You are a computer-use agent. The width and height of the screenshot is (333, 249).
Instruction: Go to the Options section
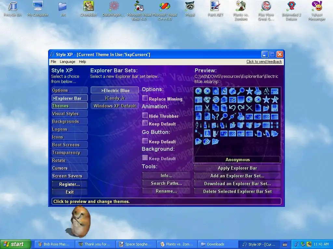coord(70,90)
